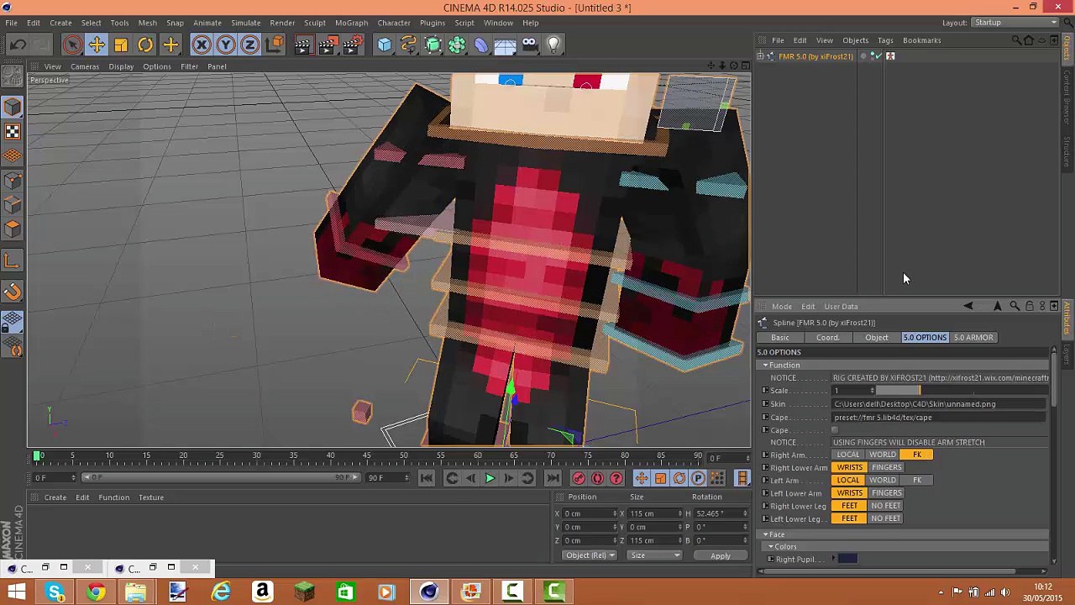Select the Move tool in top toolbar
The height and width of the screenshot is (605, 1075).
tap(97, 45)
